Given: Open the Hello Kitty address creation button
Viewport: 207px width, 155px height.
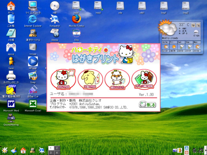Looking at the screenshot, I should [x=63, y=79].
